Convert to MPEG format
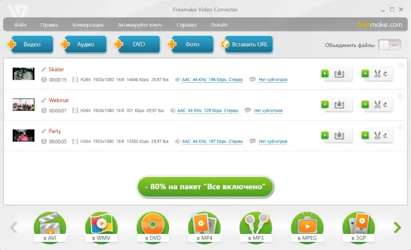This screenshot has width=411, height=250. (307, 228)
